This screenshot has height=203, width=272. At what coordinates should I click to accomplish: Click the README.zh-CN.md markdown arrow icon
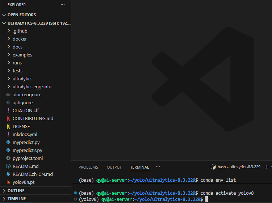(8, 174)
